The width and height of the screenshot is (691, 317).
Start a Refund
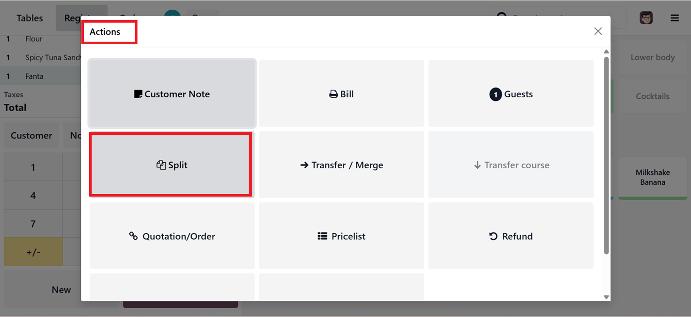tap(511, 236)
